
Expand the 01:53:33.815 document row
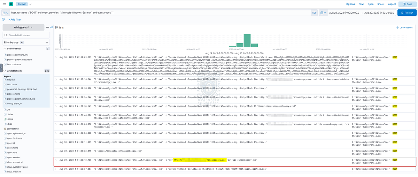[56, 151]
